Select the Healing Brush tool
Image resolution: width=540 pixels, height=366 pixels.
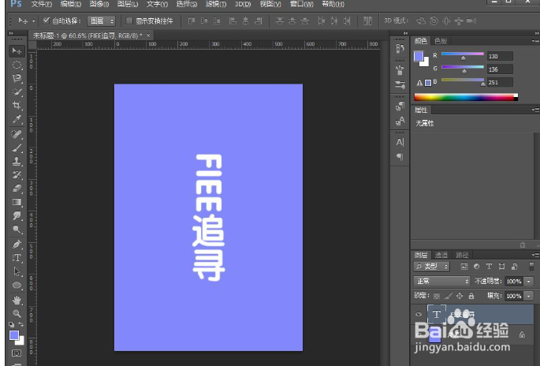(x=17, y=134)
